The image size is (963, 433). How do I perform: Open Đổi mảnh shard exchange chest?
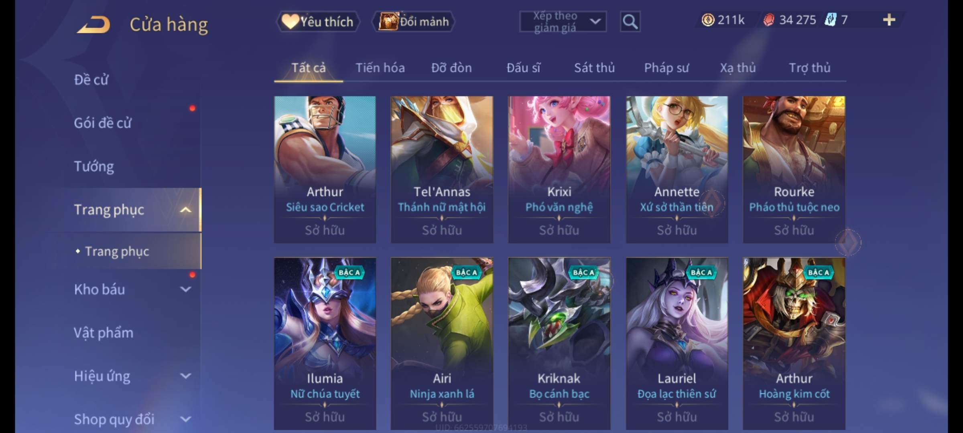[x=413, y=22]
